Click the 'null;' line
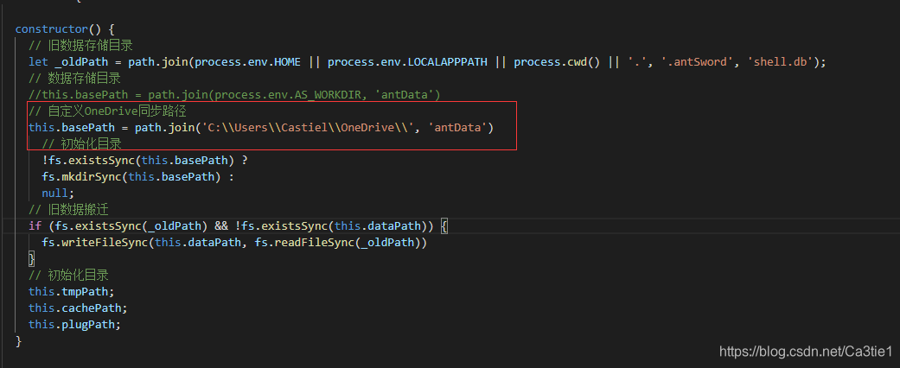This screenshot has width=900, height=368. coord(58,194)
